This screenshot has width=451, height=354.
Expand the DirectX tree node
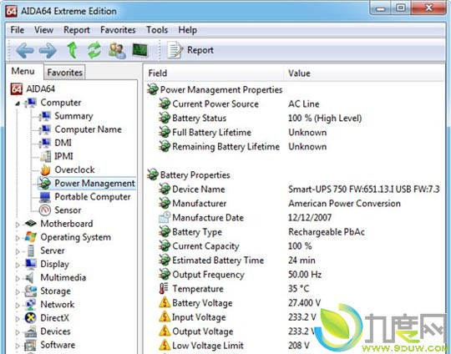pyautogui.click(x=18, y=319)
